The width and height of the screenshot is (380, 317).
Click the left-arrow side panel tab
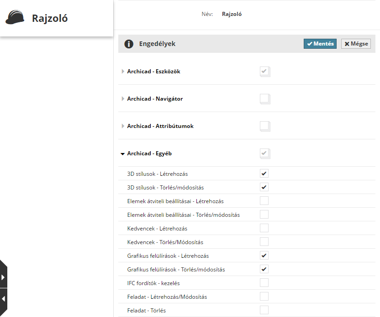point(3,299)
